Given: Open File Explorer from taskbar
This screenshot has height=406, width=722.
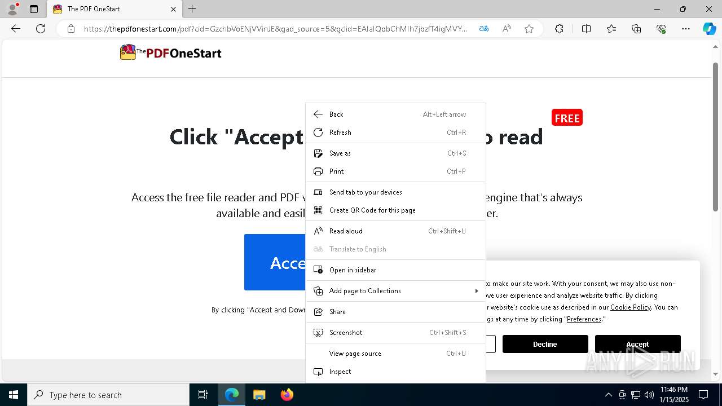Looking at the screenshot, I should click(259, 395).
